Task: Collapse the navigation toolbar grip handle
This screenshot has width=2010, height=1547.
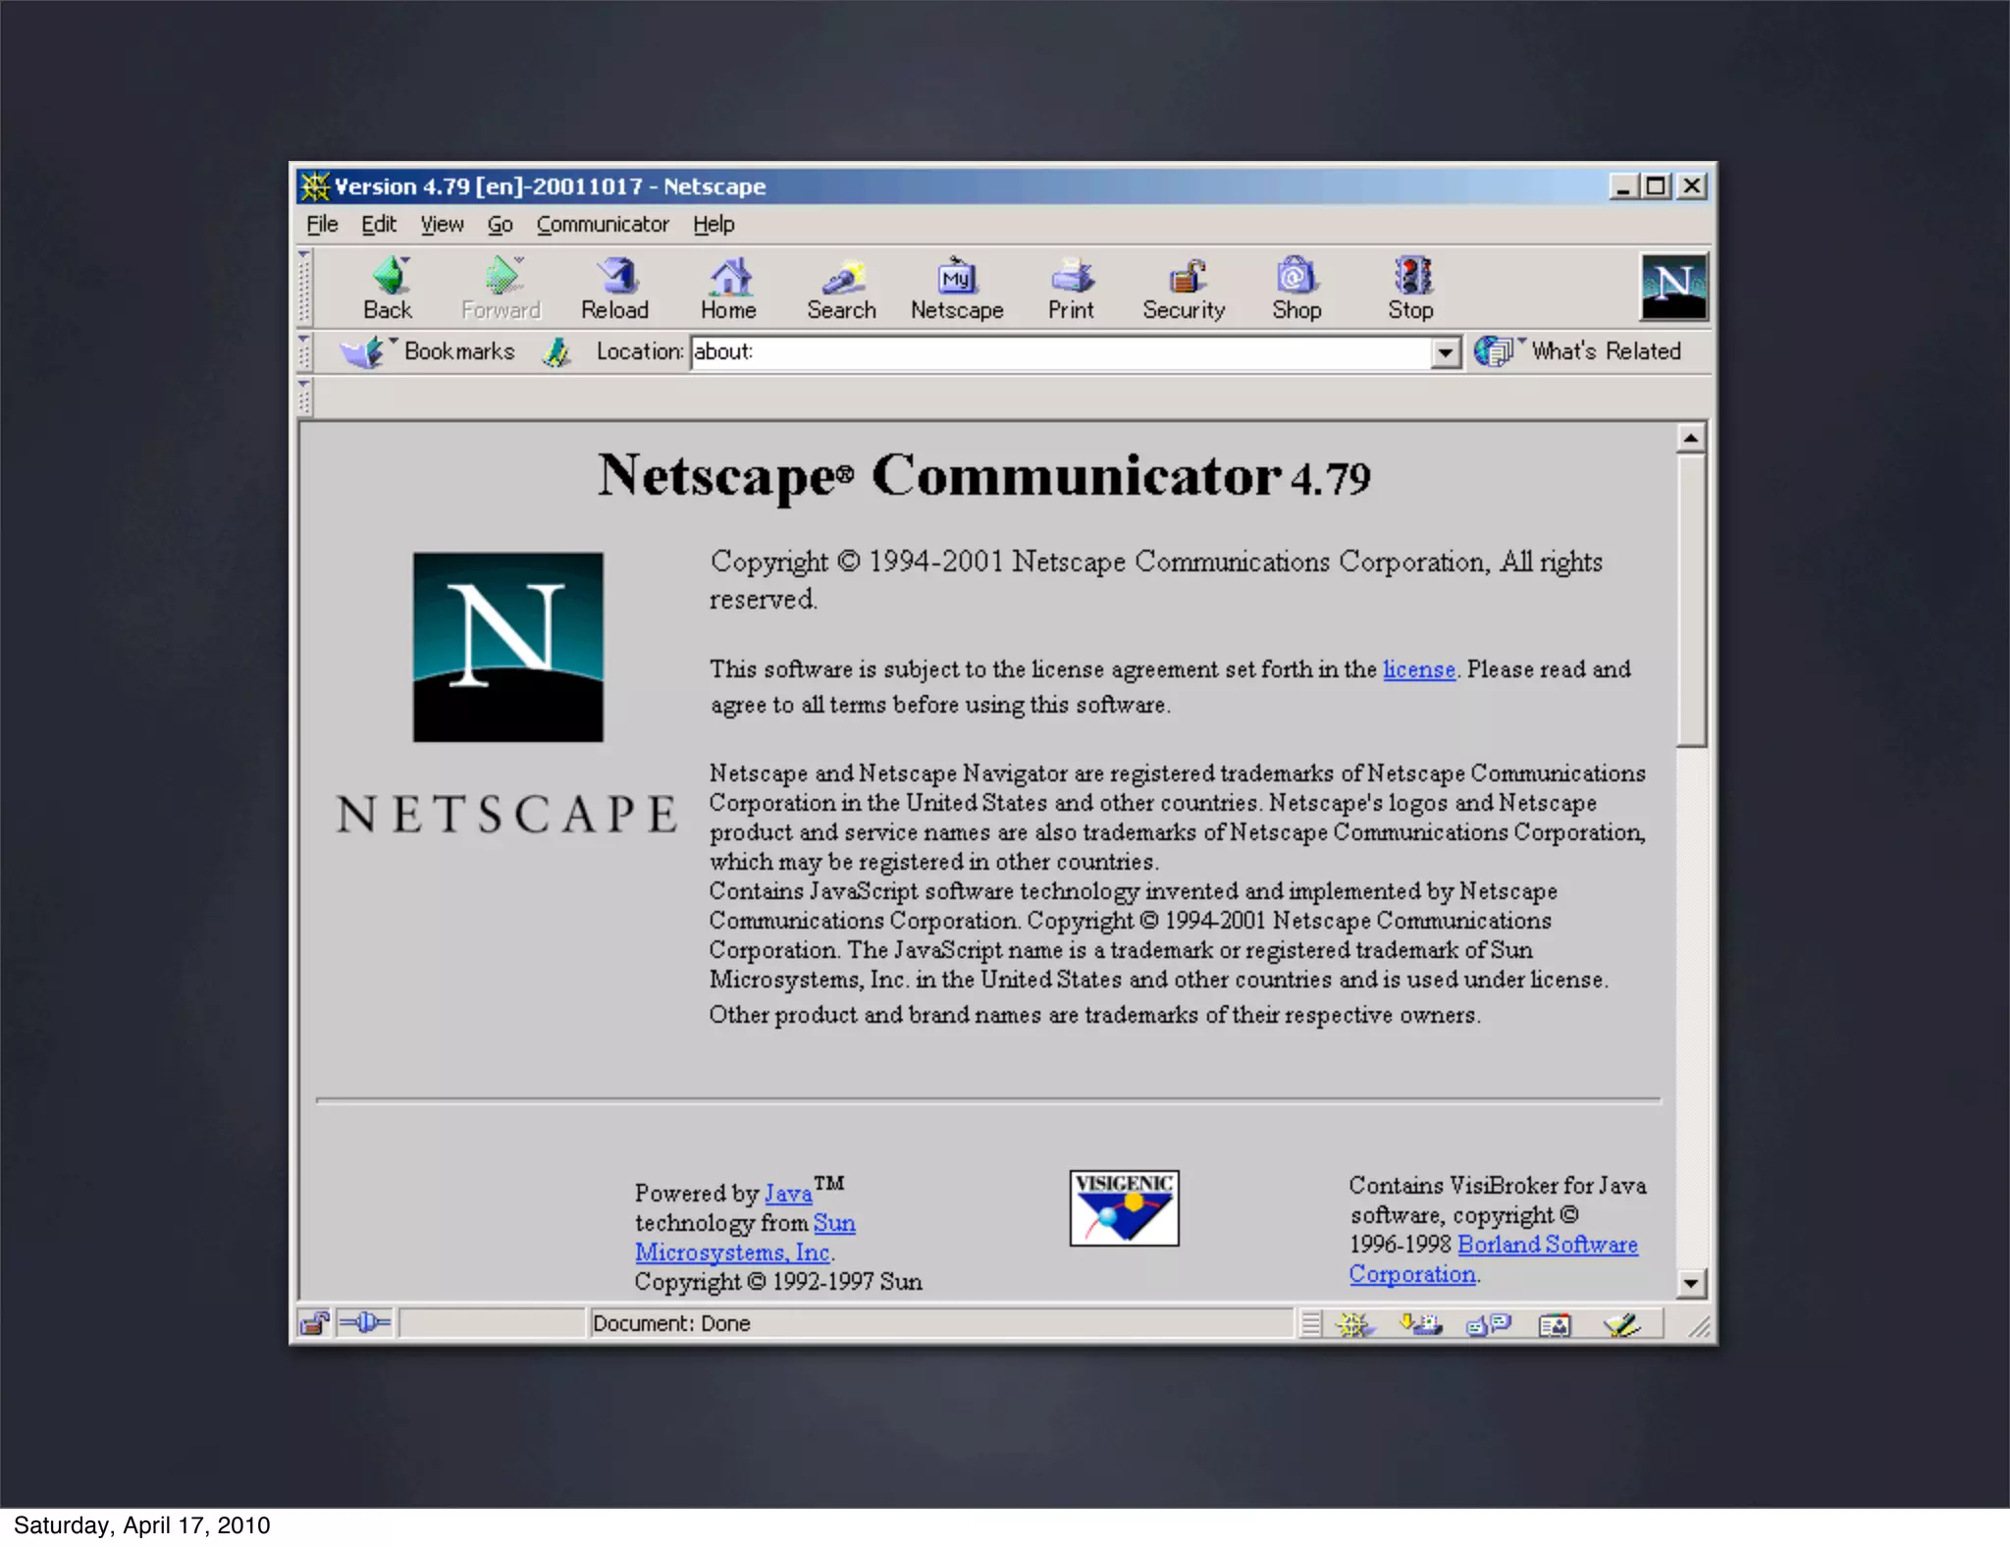Action: [x=304, y=288]
